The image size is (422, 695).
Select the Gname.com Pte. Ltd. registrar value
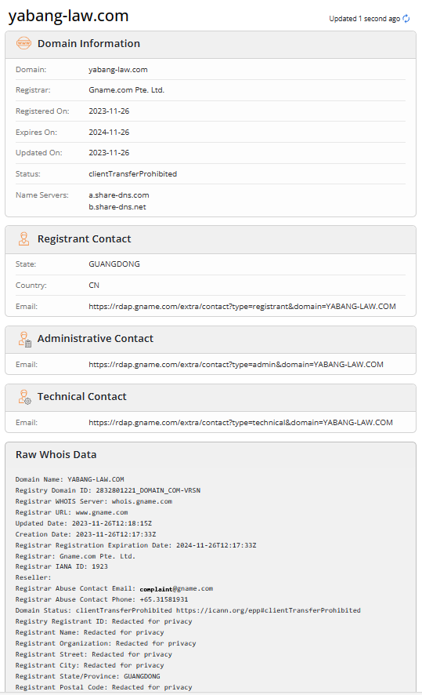[127, 90]
